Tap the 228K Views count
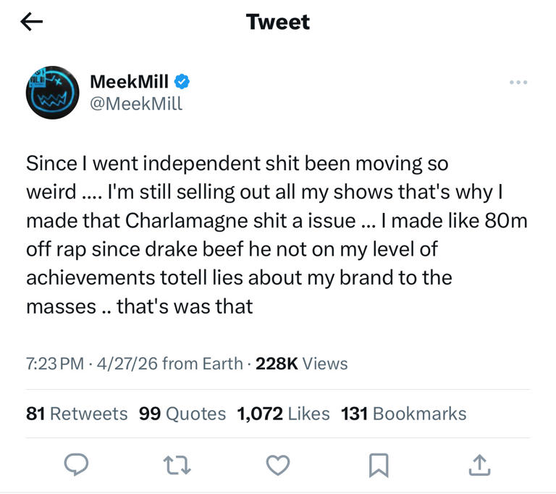The width and height of the screenshot is (556, 494). [x=301, y=364]
